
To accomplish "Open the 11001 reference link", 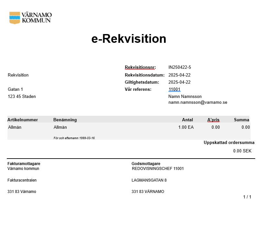I will point(174,89).
